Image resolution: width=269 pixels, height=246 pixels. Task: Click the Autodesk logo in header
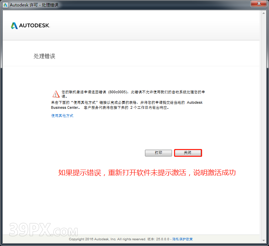click(30, 26)
